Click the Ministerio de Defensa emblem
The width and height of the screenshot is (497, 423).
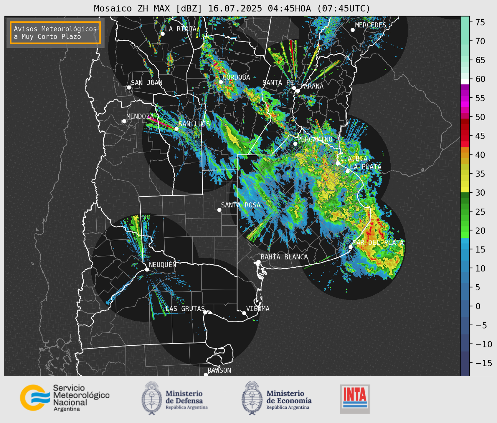coord(151,398)
